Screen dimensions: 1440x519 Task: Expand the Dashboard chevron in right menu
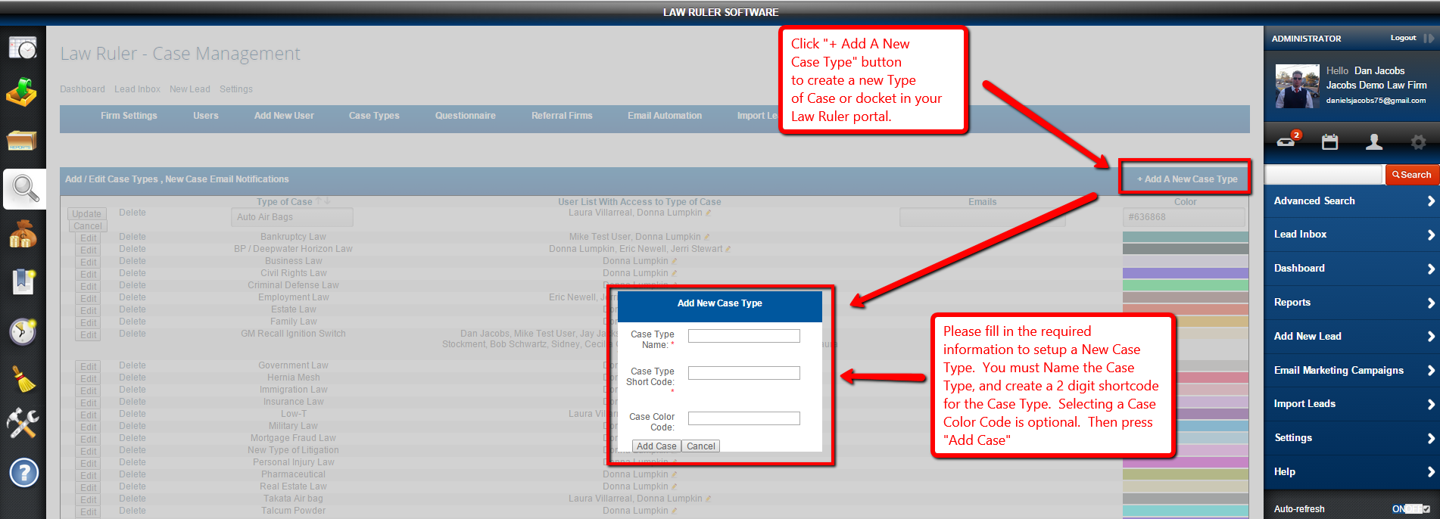[1431, 269]
